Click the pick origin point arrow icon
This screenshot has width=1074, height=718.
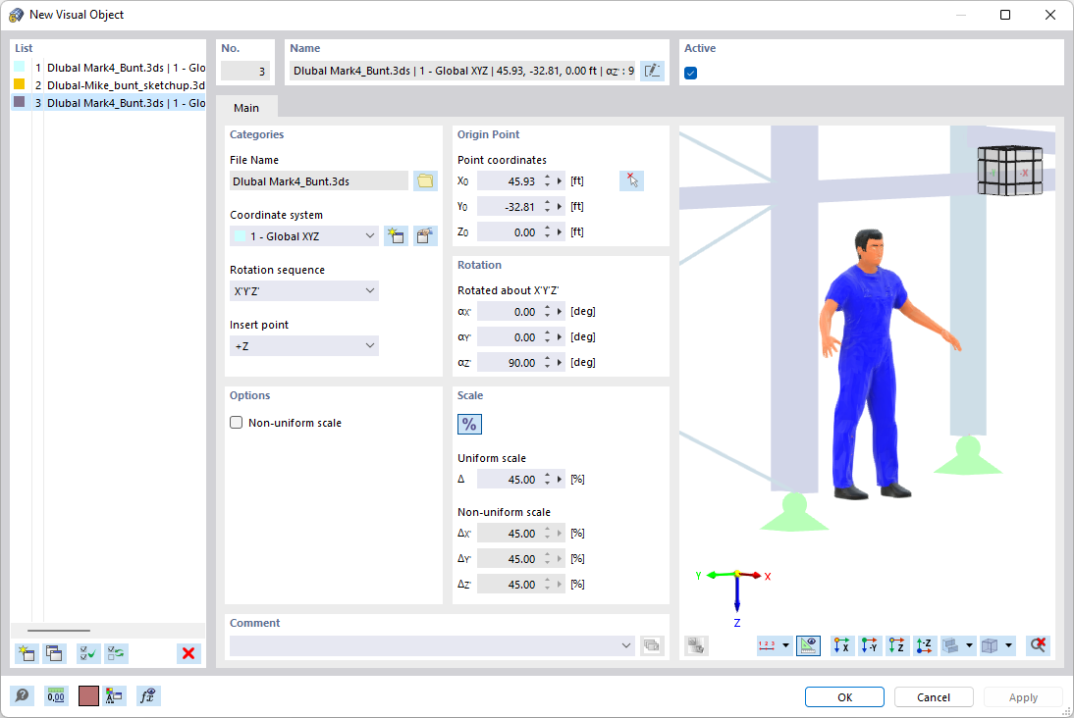click(x=631, y=180)
